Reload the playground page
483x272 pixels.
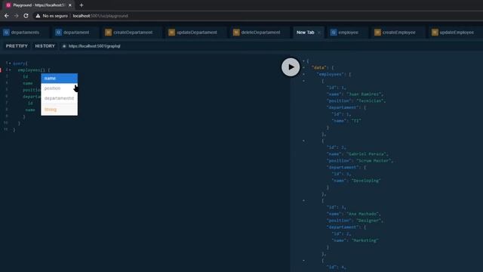click(26, 16)
